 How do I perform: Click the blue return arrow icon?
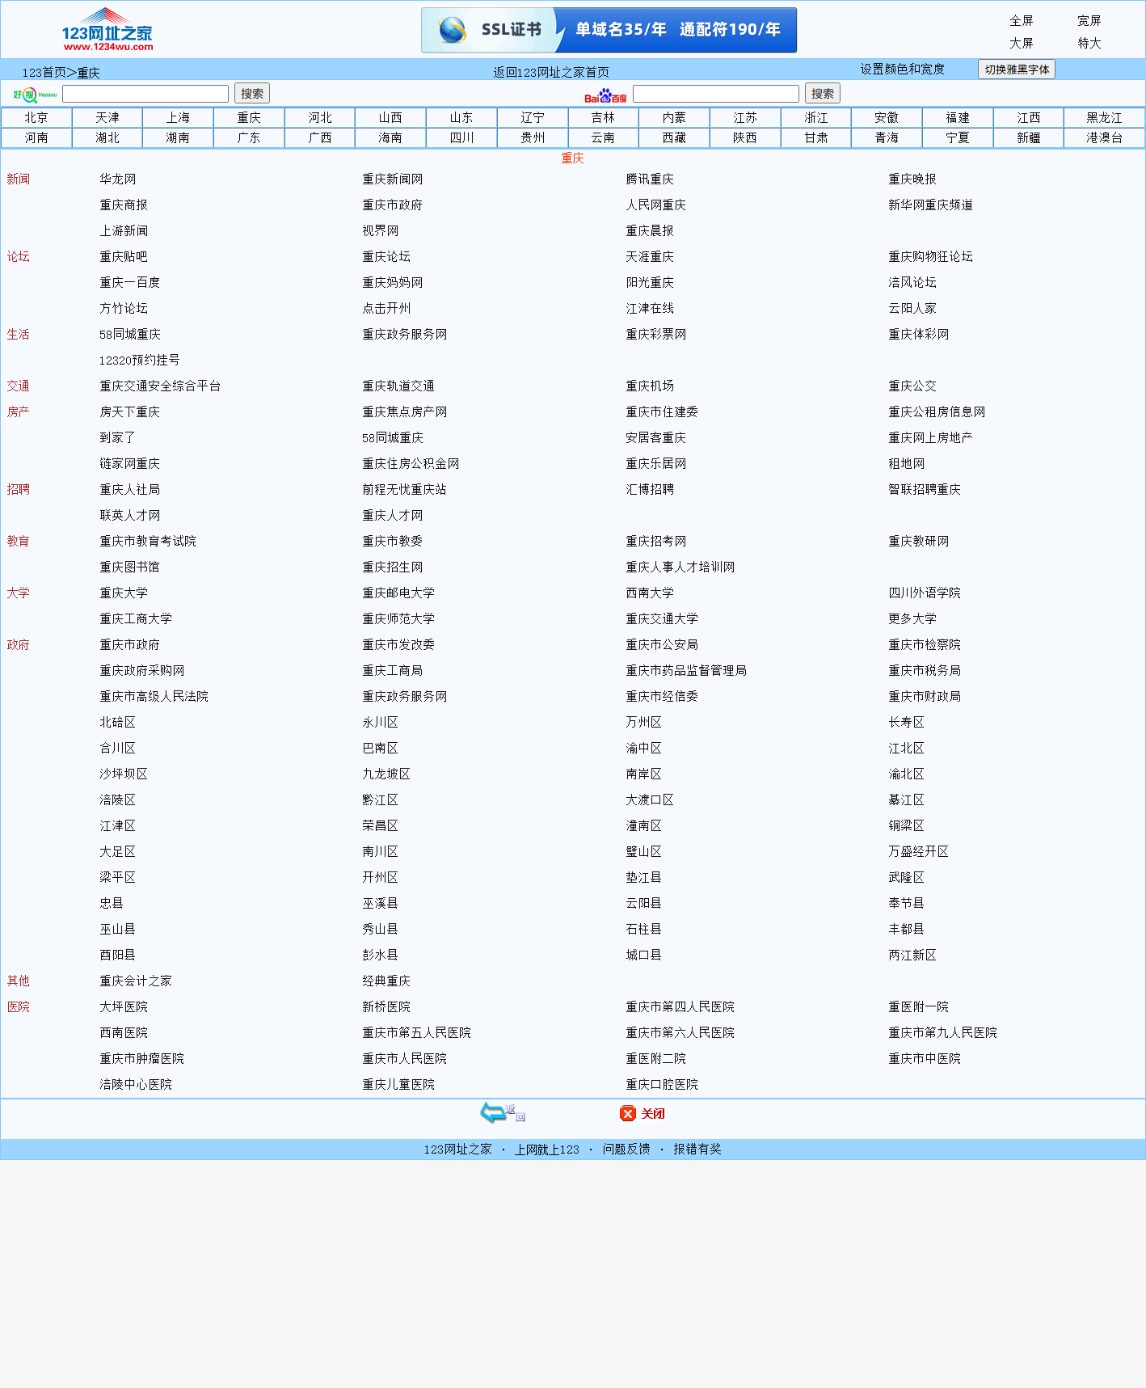494,1113
